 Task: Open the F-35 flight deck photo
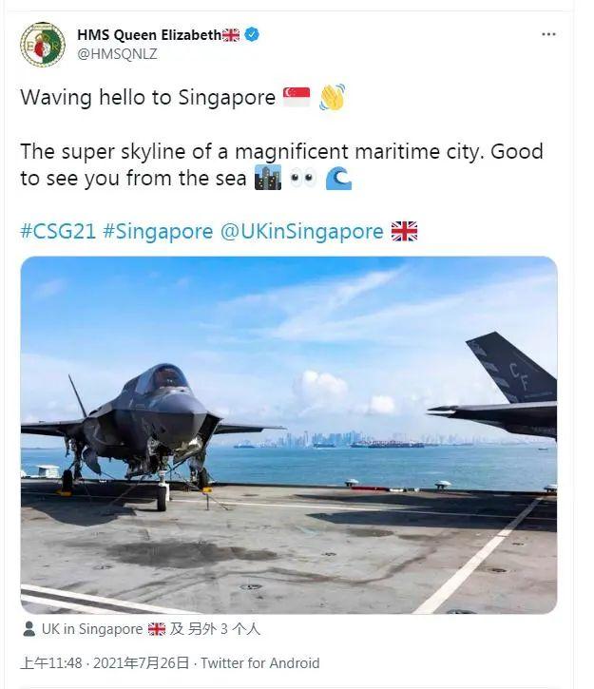tap(289, 435)
